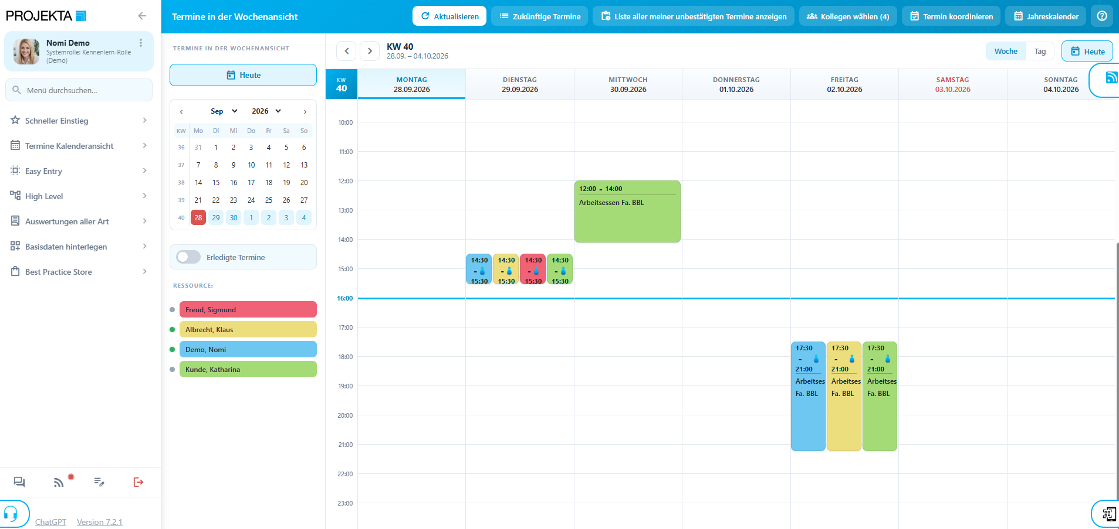Select Freud, Sigmund red resource bar
This screenshot has height=529, width=1119.
coord(248,310)
